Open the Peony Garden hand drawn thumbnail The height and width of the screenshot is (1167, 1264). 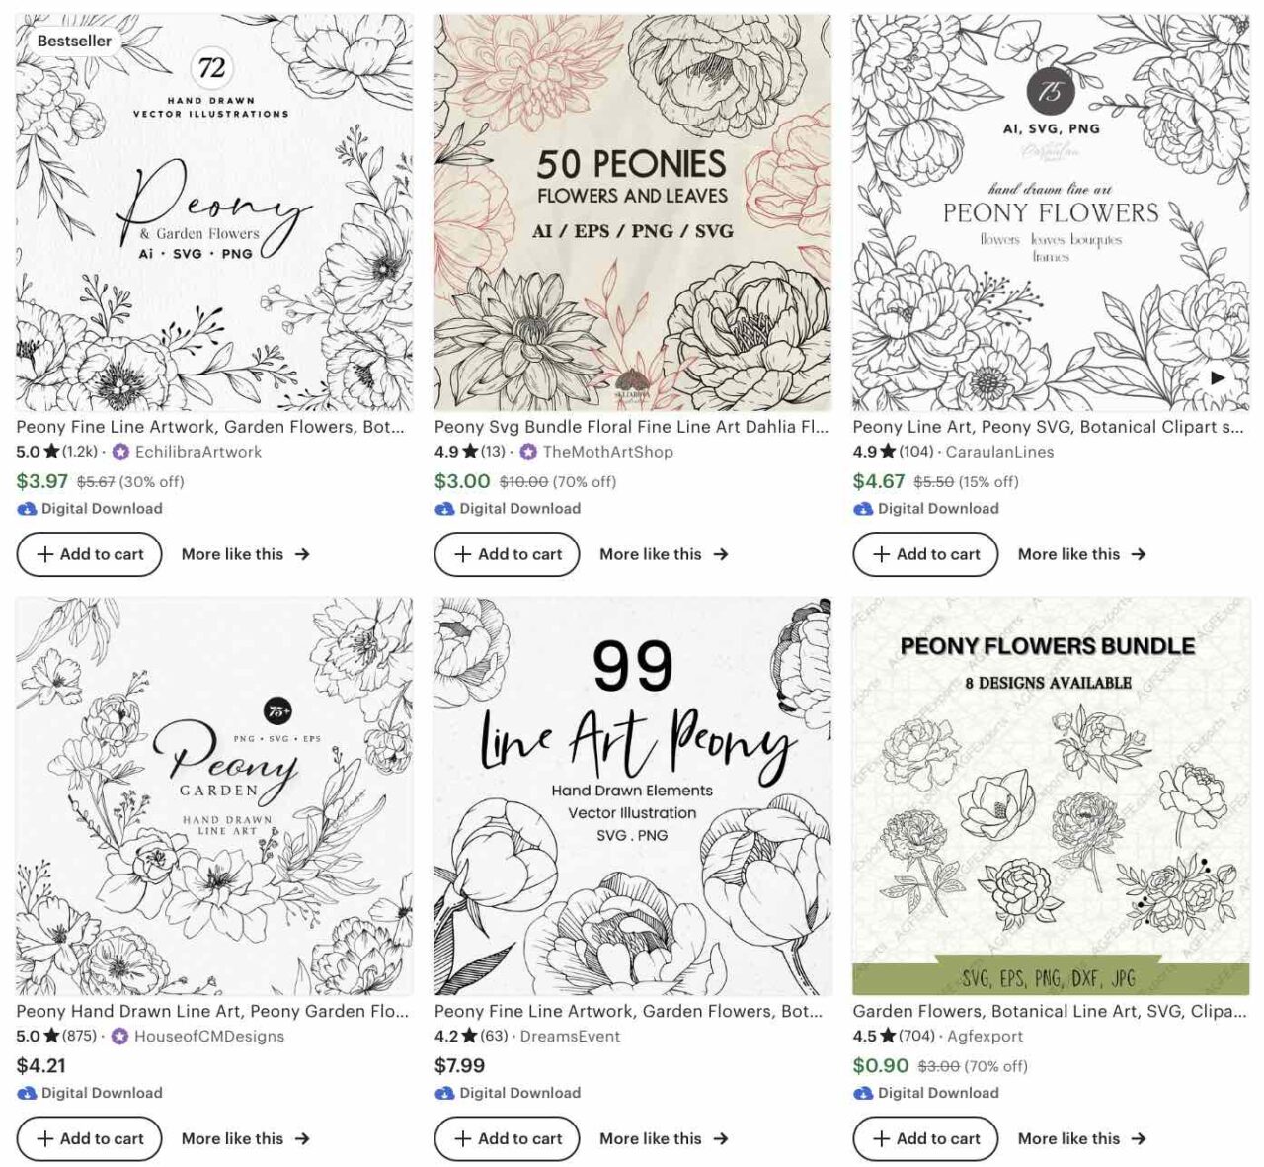pos(214,795)
